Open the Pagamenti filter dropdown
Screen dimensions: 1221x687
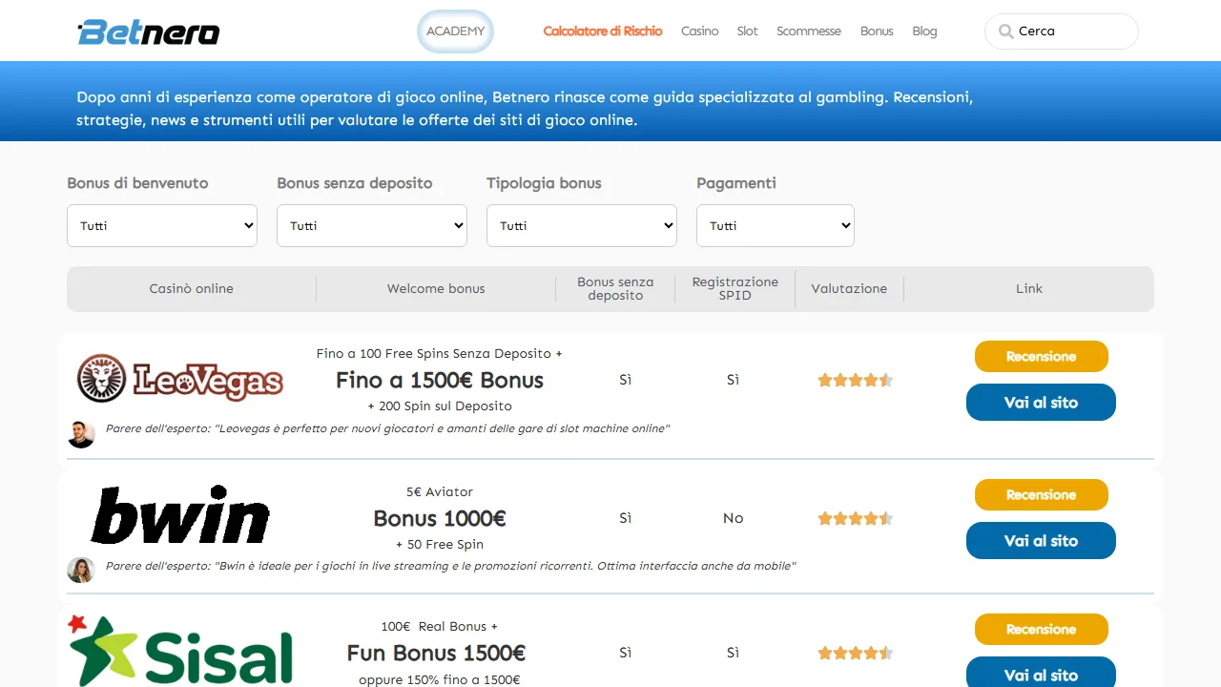[776, 225]
